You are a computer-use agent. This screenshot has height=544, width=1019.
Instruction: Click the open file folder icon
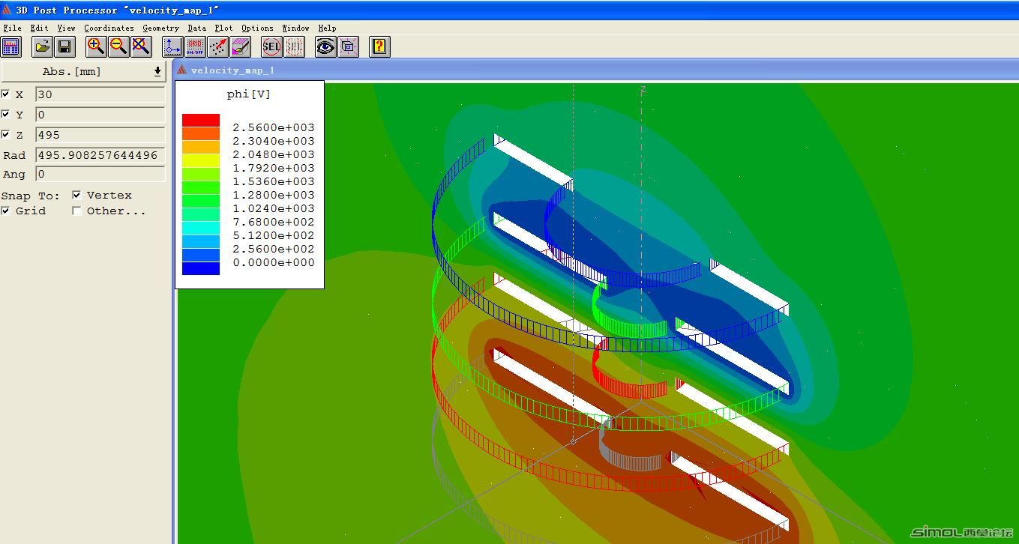pos(43,47)
